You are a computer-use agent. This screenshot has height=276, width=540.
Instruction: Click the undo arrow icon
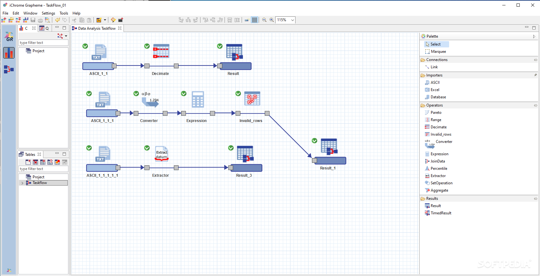click(57, 20)
